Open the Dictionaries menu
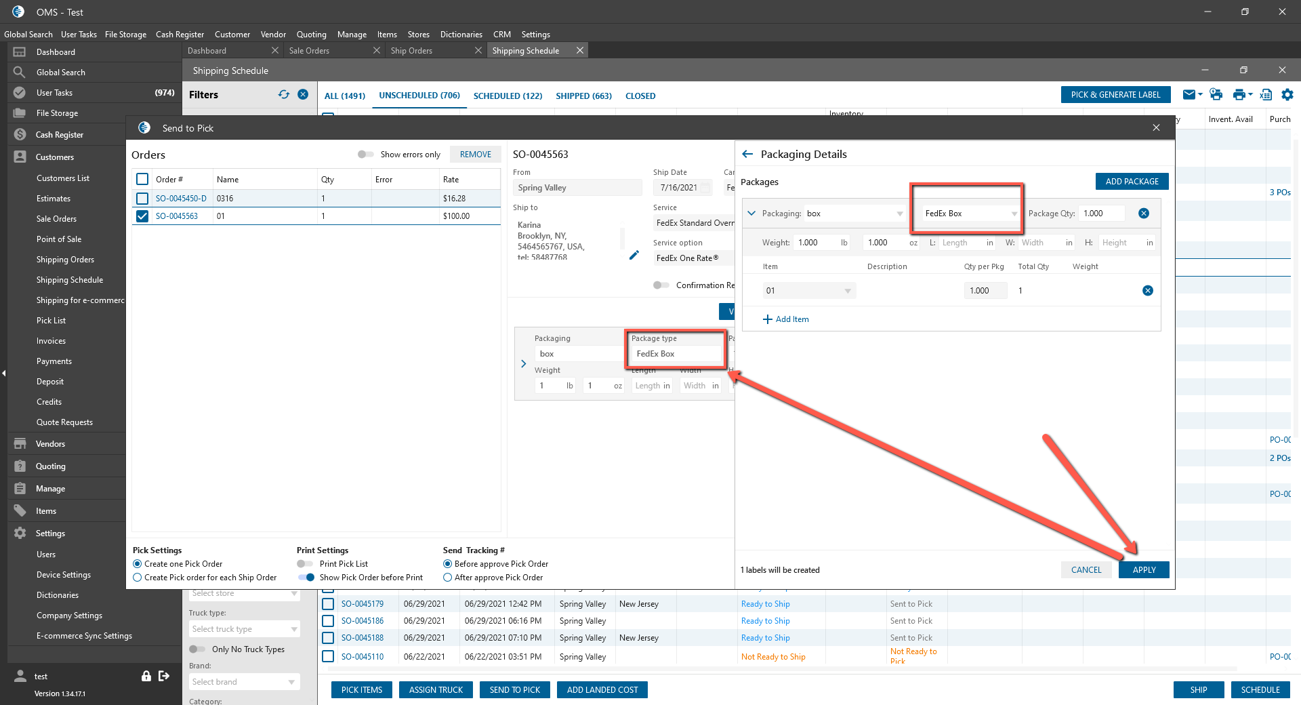This screenshot has width=1301, height=705. [461, 35]
